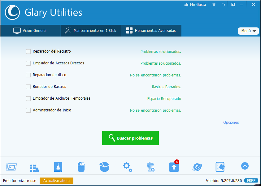Click the Borrador de Rastros label
Viewport: 261px width, 186px height.
pyautogui.click(x=50, y=87)
